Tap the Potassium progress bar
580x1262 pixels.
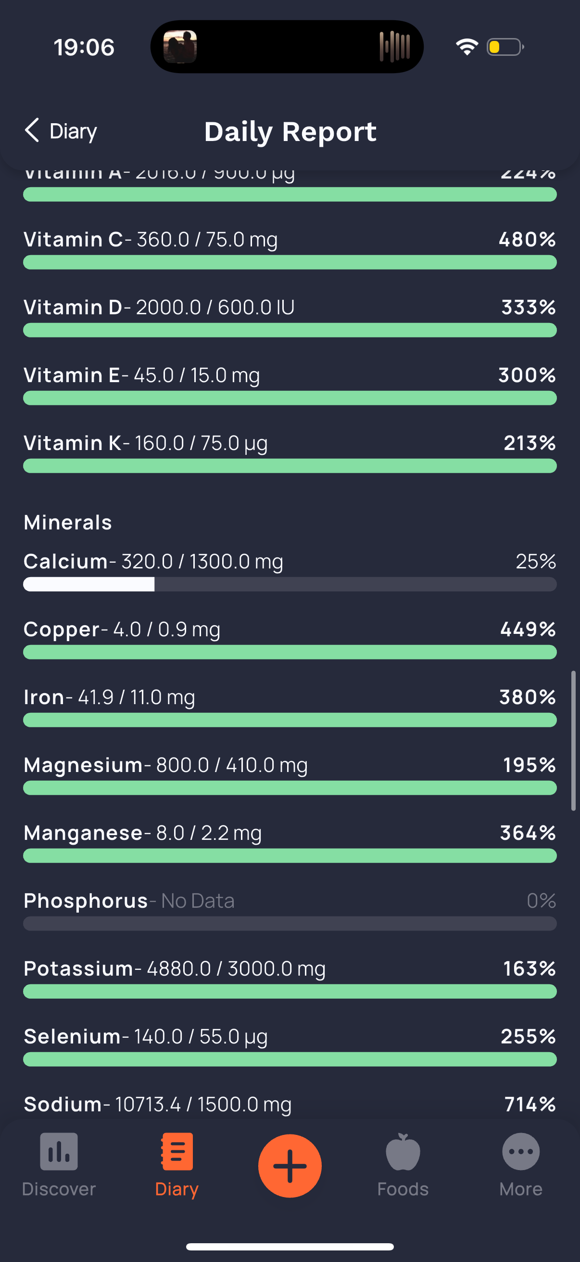(290, 992)
